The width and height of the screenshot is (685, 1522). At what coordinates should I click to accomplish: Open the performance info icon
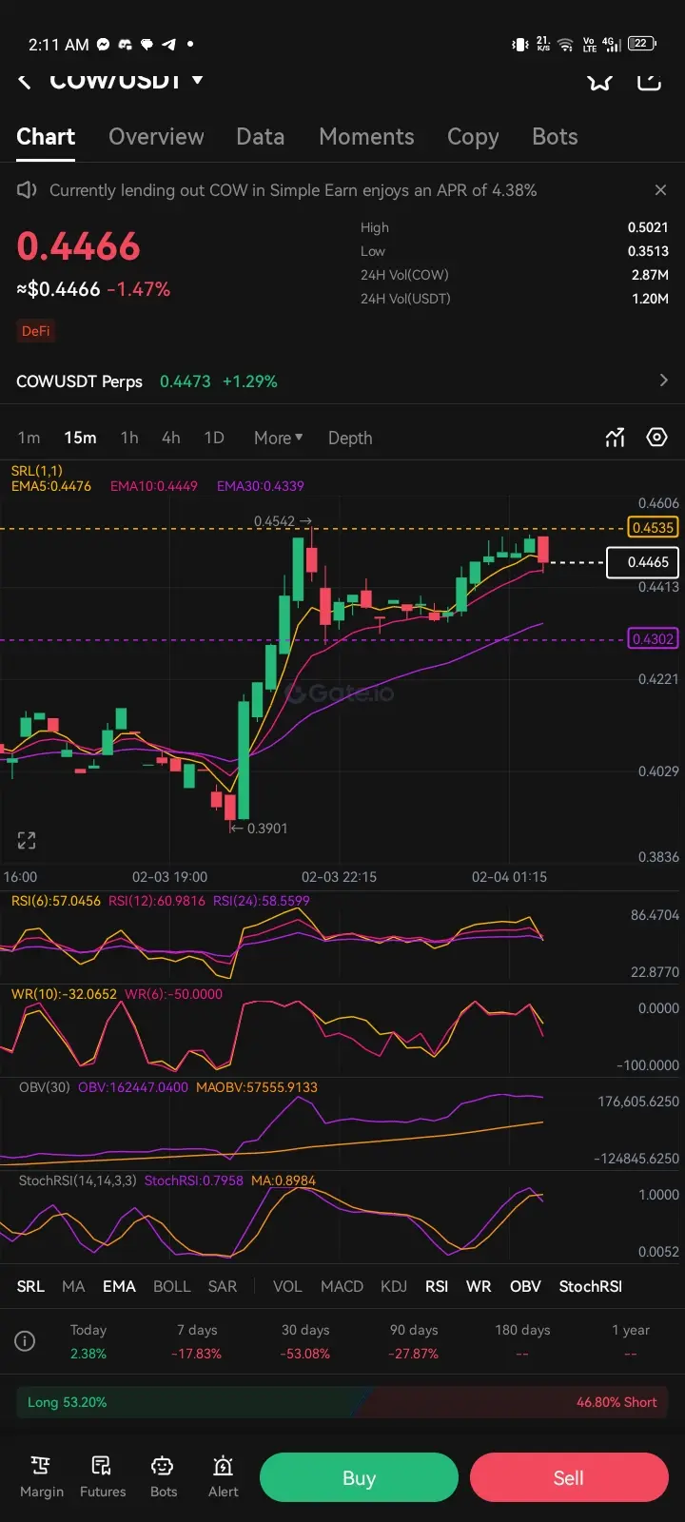tap(26, 1341)
